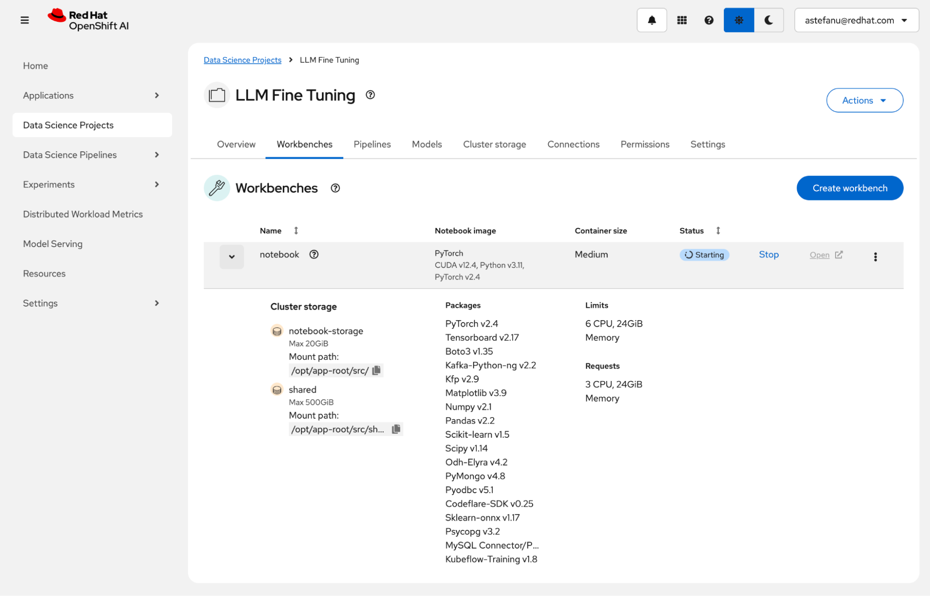Click help icon next to Workbenches heading
930x596 pixels.
(x=335, y=188)
